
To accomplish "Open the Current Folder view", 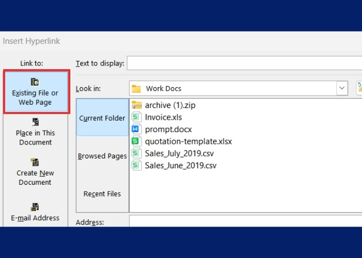I will (x=102, y=118).
